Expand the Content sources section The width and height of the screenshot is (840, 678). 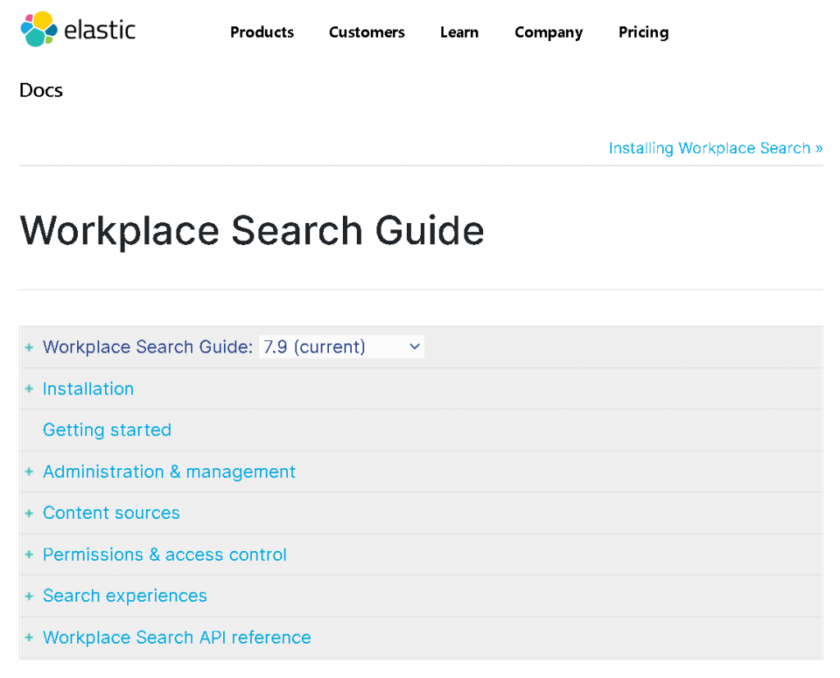[x=29, y=513]
